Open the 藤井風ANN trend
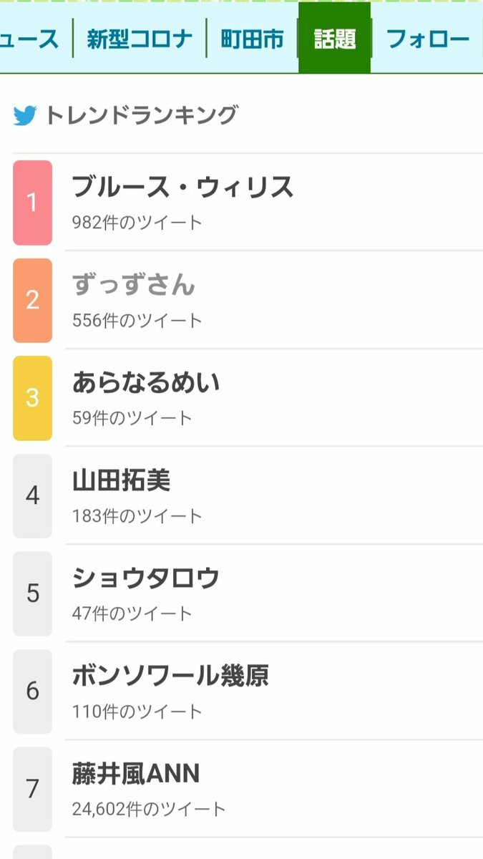The height and width of the screenshot is (859, 483). [x=136, y=774]
